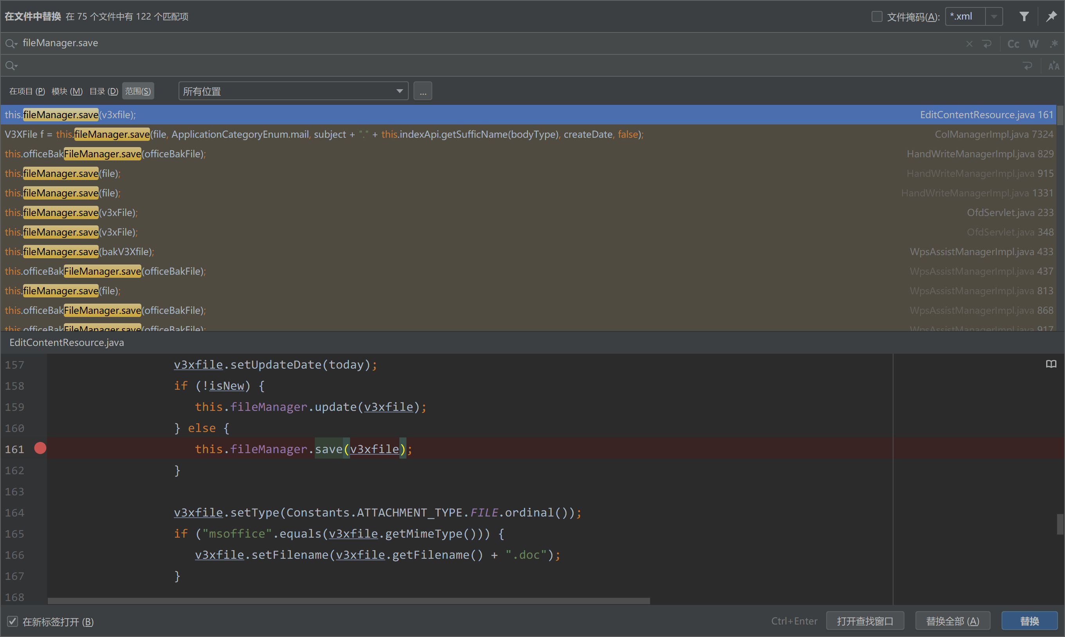
Task: Clear the search field with X icon
Action: tap(969, 44)
